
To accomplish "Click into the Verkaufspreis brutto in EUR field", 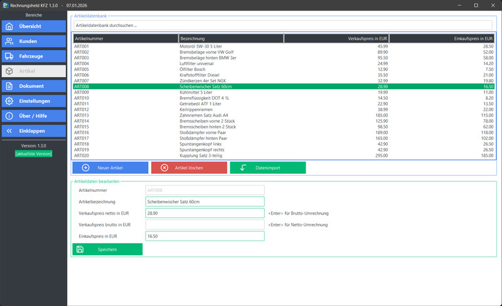I will coord(205,224).
